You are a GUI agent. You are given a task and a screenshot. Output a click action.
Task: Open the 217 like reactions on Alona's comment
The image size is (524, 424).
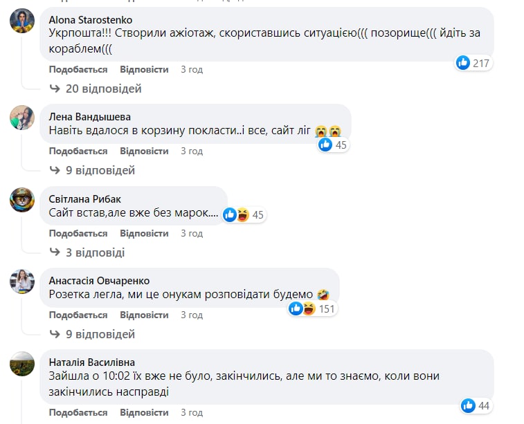473,63
